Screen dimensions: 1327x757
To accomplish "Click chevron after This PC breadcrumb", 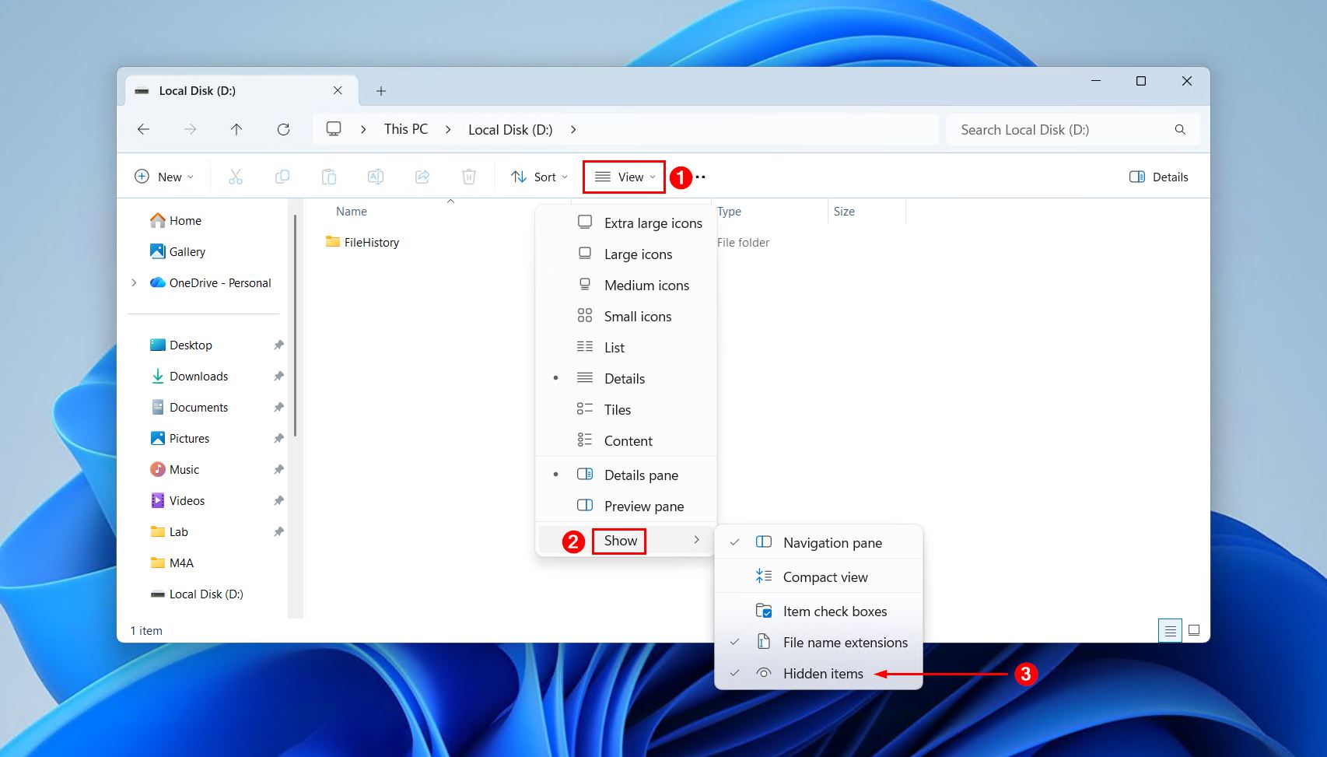I will (x=448, y=129).
